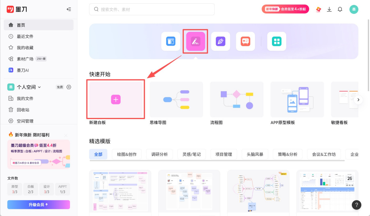
Task: Click the search files input field
Action: pyautogui.click(x=152, y=9)
